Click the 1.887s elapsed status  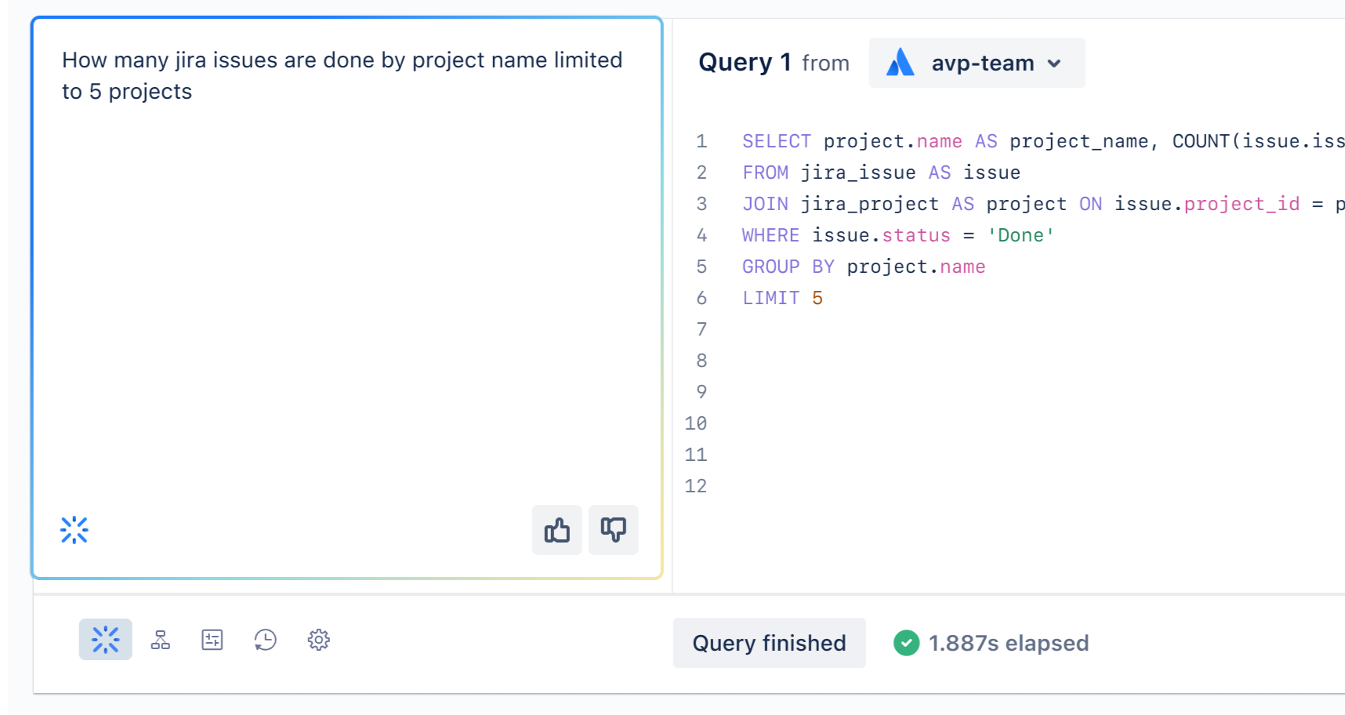point(1008,643)
